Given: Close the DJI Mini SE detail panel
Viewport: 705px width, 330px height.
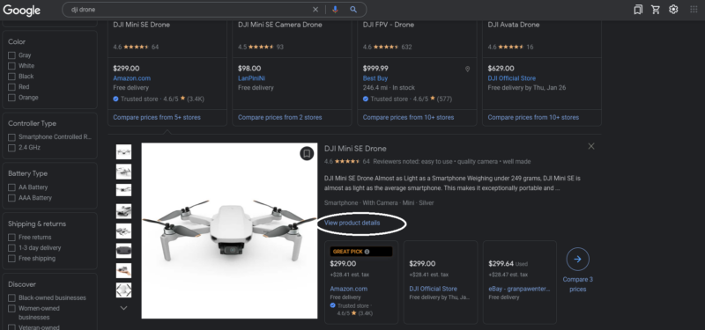Looking at the screenshot, I should [591, 146].
